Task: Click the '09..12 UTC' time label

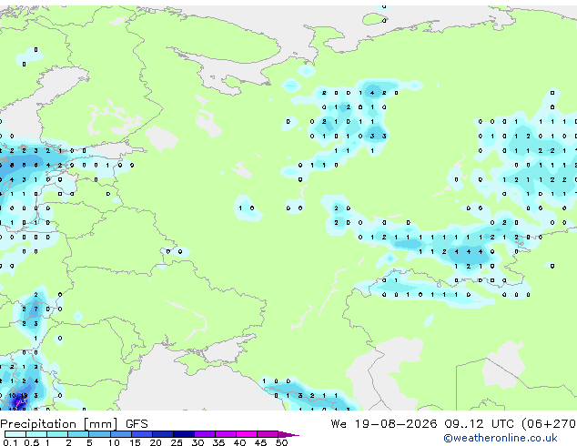Action: click(479, 424)
